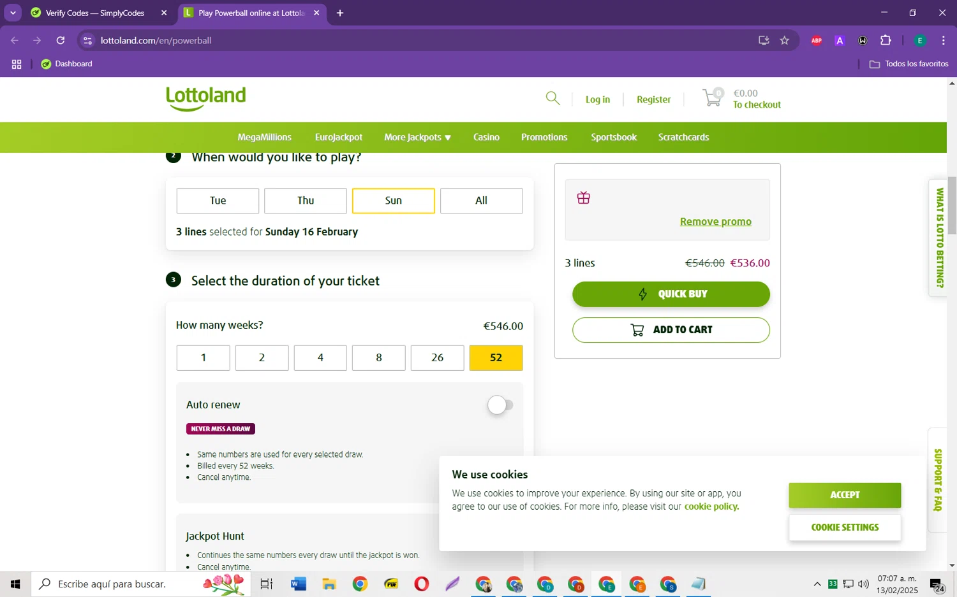
Task: Click the QUICK BUY button
Action: [671, 294]
